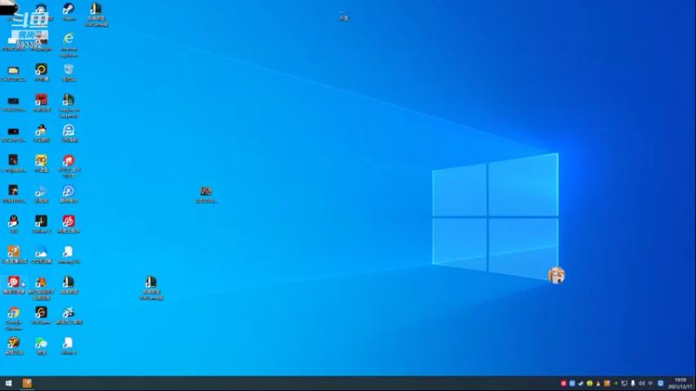Select the WeGame black and orange G icon
Viewport: 696px width, 391px height.
pyautogui.click(x=41, y=315)
